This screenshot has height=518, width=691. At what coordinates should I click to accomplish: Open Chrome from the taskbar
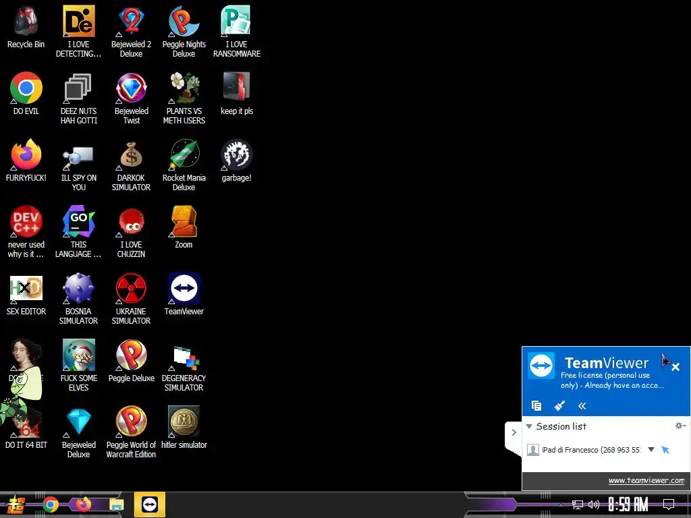(x=50, y=505)
